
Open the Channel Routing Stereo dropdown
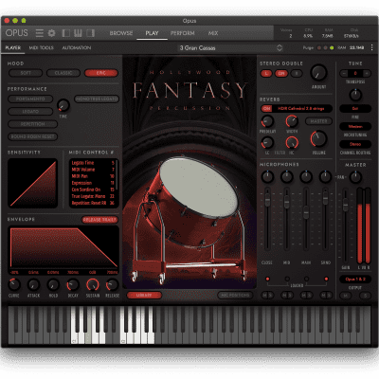click(355, 144)
